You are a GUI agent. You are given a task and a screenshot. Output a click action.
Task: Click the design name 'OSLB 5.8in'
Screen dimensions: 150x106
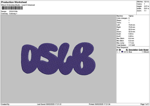13,11
